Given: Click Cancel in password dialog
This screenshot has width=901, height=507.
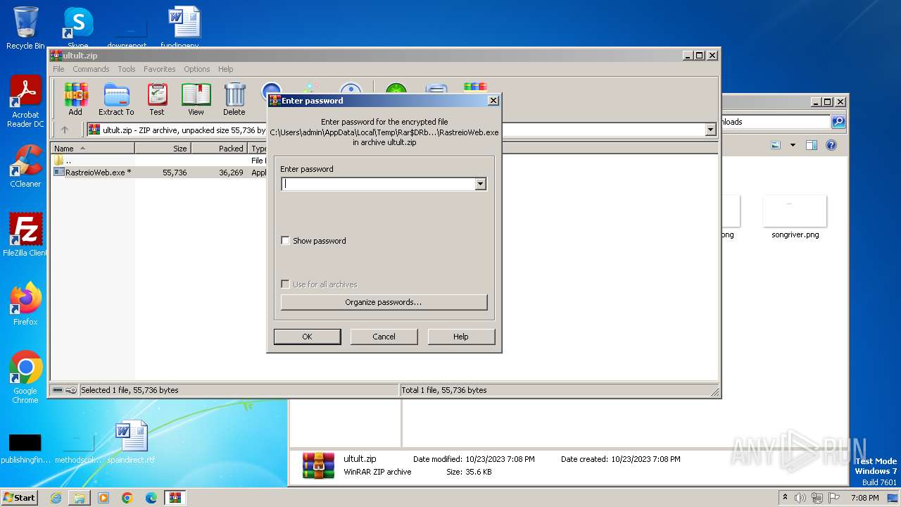Looking at the screenshot, I should [384, 337].
